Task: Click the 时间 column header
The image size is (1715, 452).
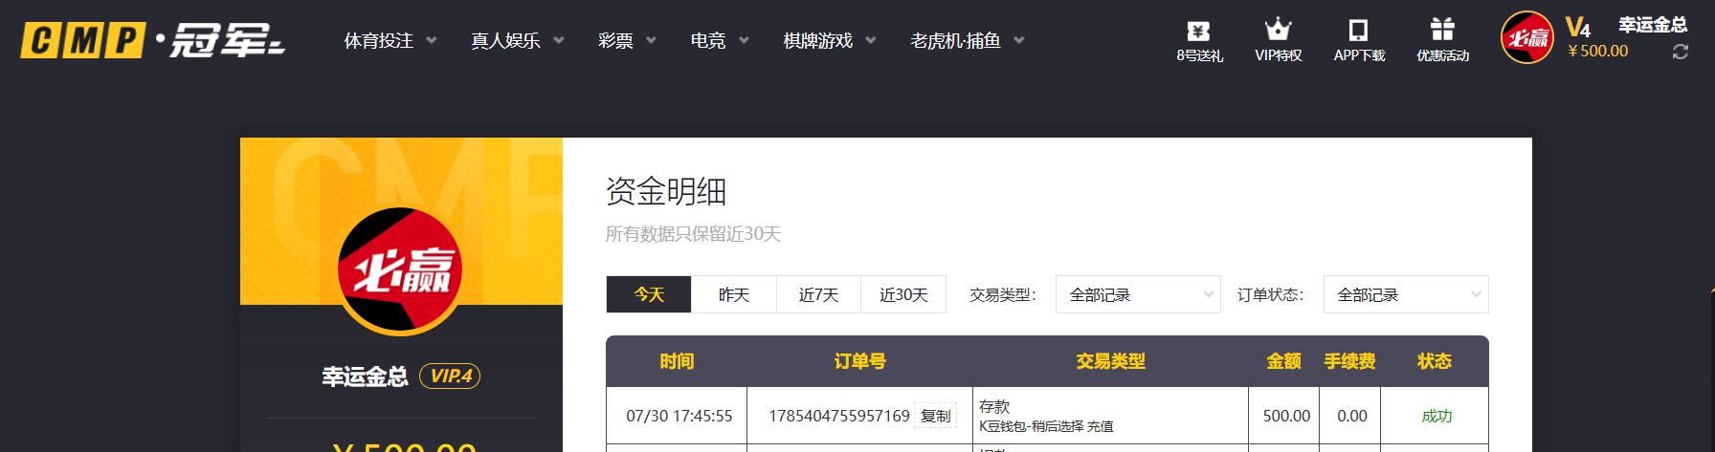Action: (677, 361)
